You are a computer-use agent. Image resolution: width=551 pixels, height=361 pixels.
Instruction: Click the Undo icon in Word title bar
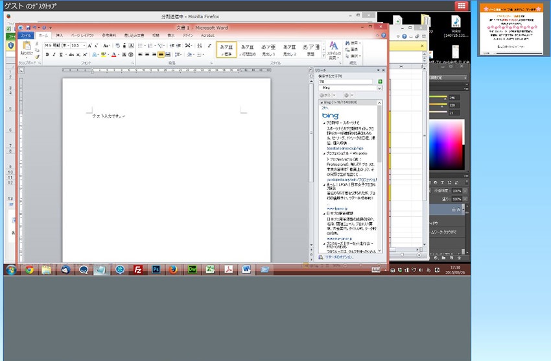[x=34, y=27]
